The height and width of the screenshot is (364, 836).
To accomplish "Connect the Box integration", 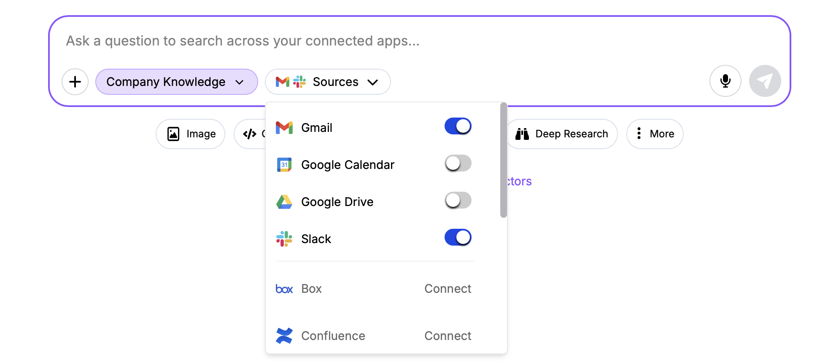I will (448, 289).
